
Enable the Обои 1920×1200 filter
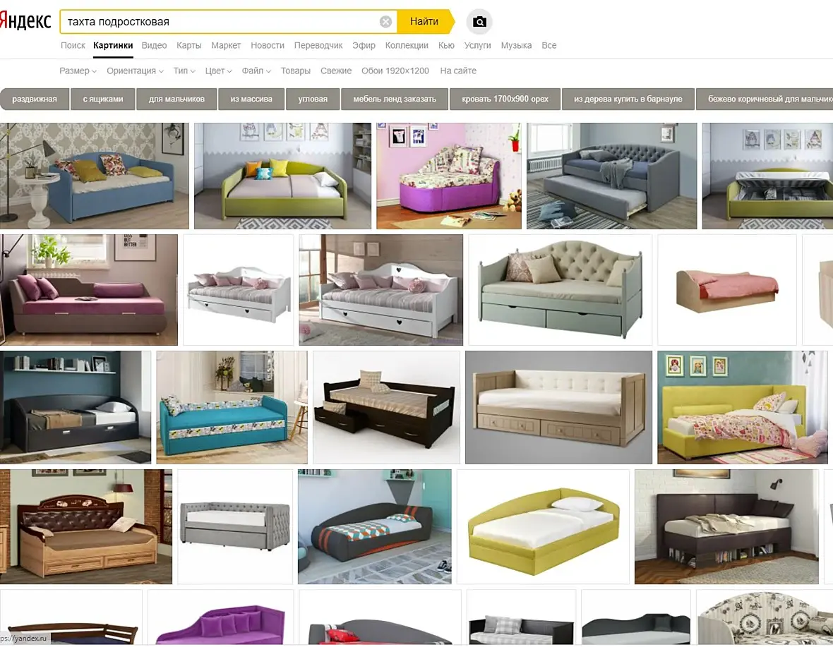395,71
